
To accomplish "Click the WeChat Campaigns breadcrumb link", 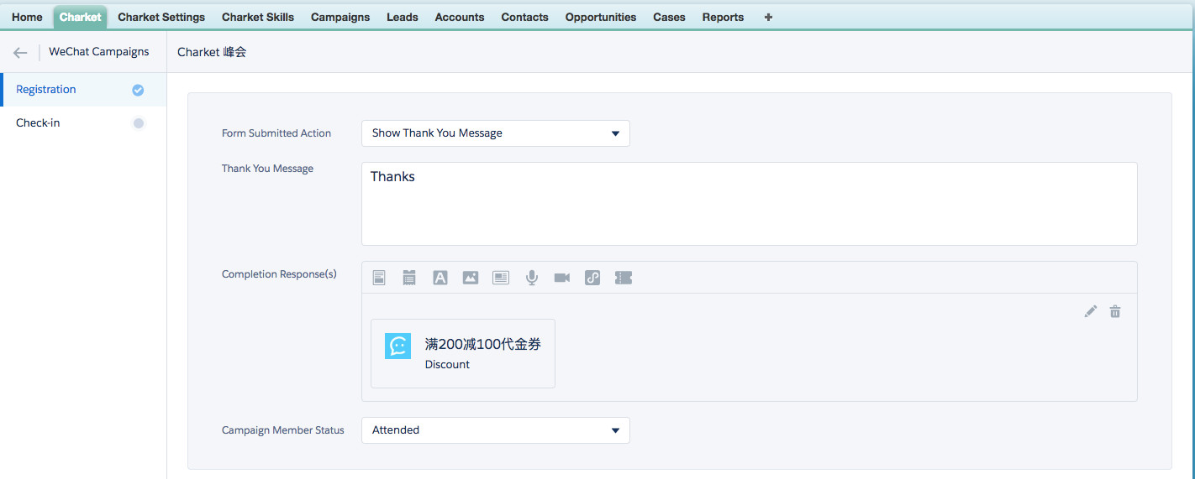I will click(98, 52).
